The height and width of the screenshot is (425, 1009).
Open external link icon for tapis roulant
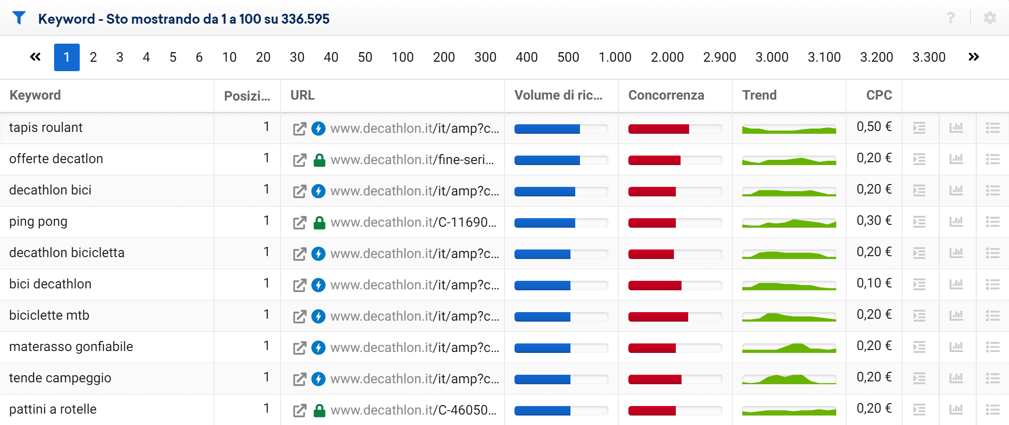[x=299, y=129]
